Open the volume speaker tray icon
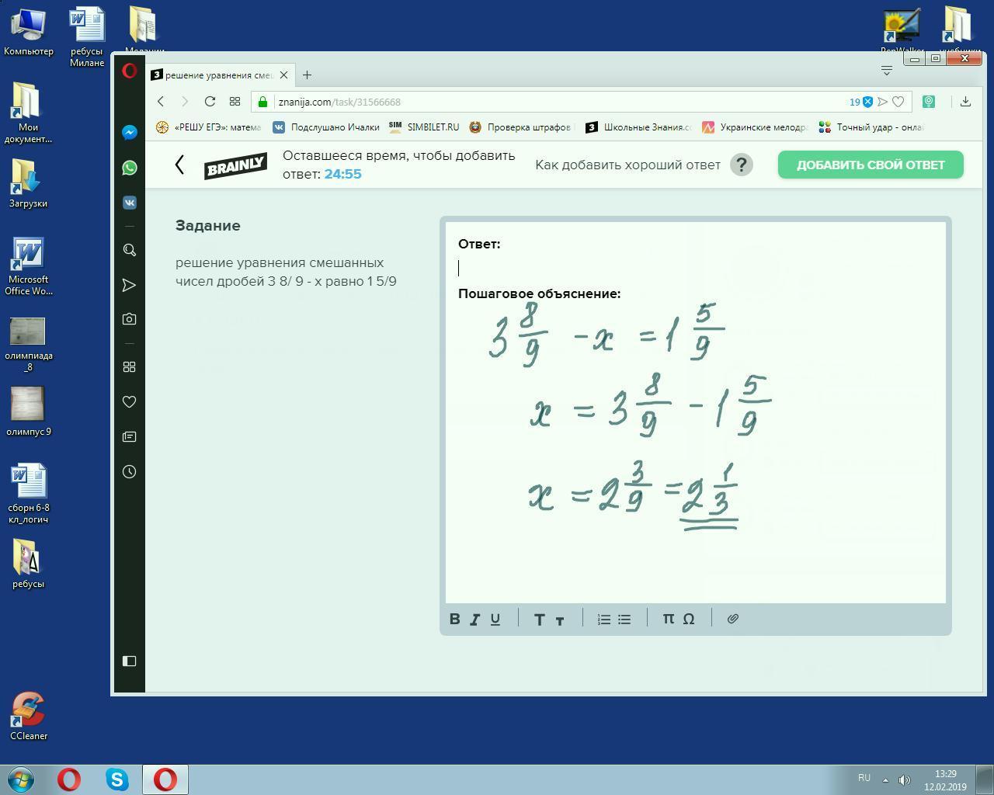994x795 pixels. click(x=905, y=779)
